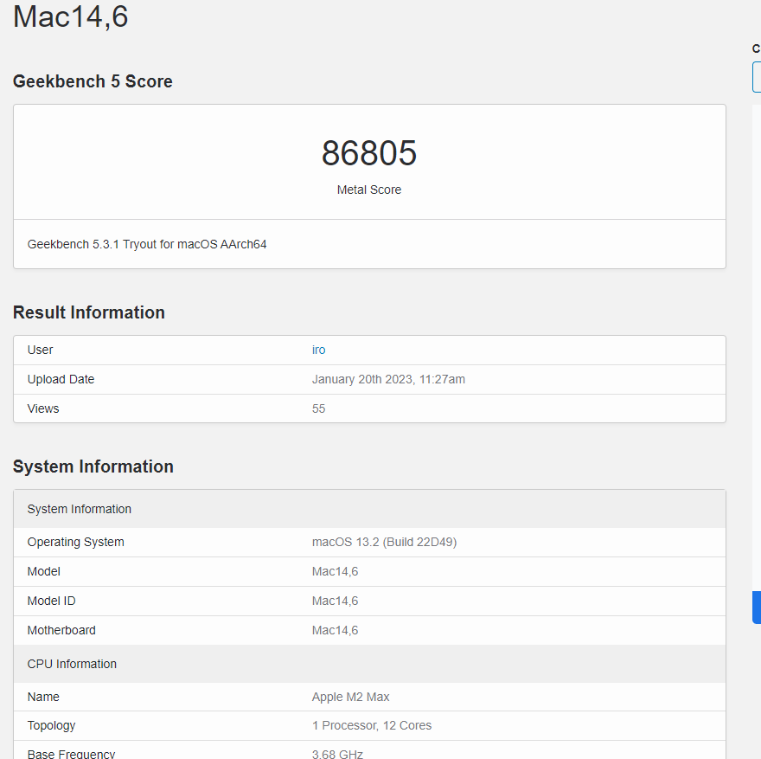Click the Upload Date row label
Viewport: 761px width, 759px height.
pos(61,379)
